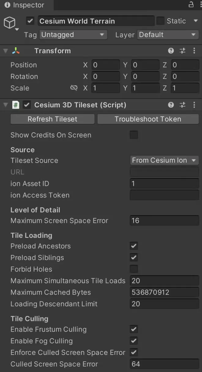Toggle Show Credits On Screen checkbox
Screen dimensions: 202x372
pos(134,135)
